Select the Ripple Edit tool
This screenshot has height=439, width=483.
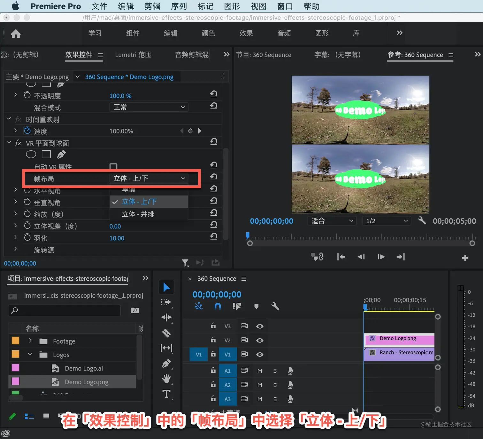tap(166, 317)
